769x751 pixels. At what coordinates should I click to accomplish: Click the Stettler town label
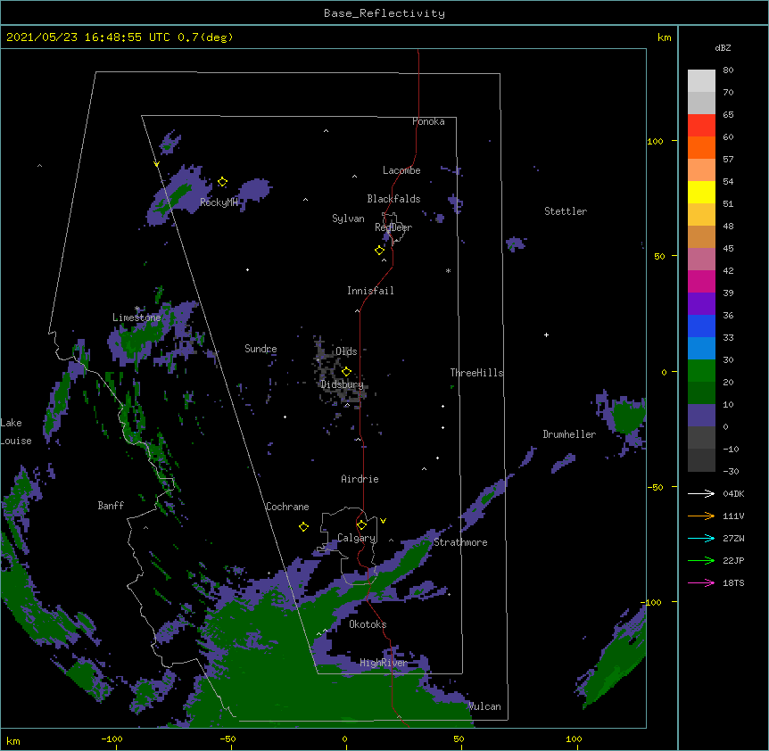click(566, 211)
